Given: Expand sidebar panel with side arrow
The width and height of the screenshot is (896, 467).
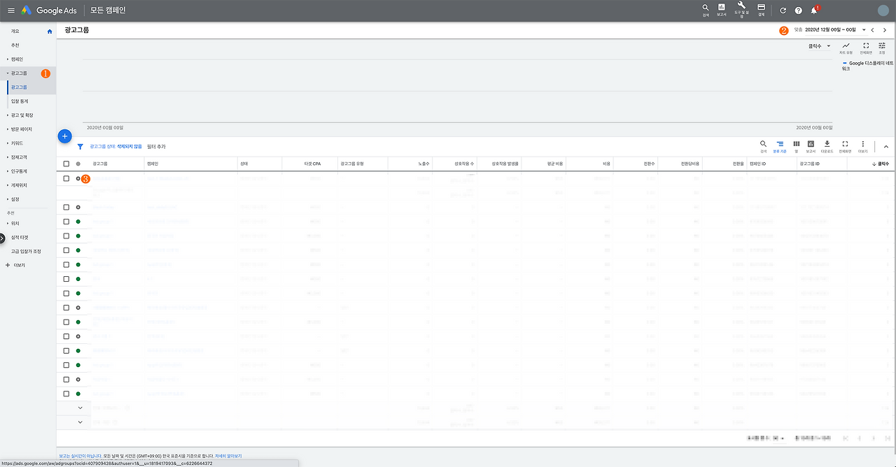Looking at the screenshot, I should click(2, 238).
